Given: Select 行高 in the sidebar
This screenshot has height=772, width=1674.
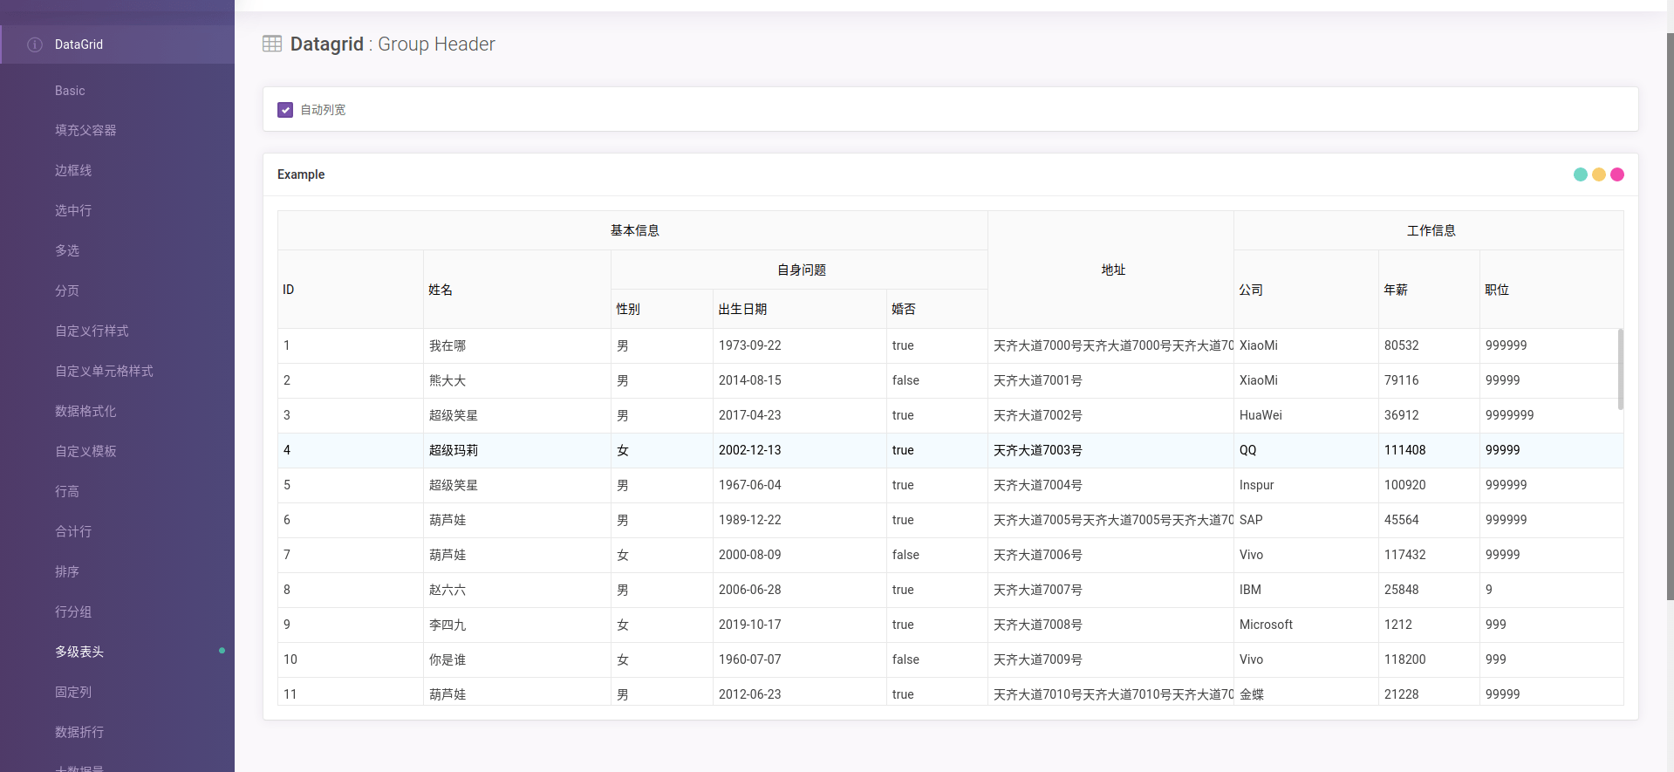Looking at the screenshot, I should [x=67, y=491].
